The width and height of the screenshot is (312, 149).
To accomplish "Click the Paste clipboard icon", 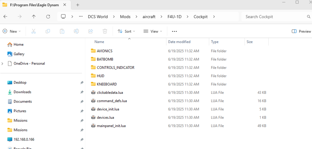I will [62, 31].
